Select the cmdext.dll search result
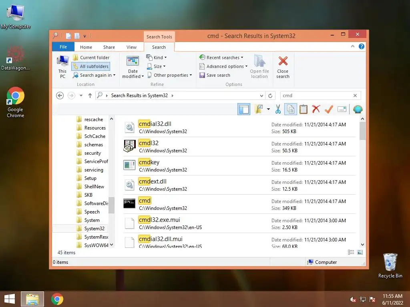 point(239,185)
